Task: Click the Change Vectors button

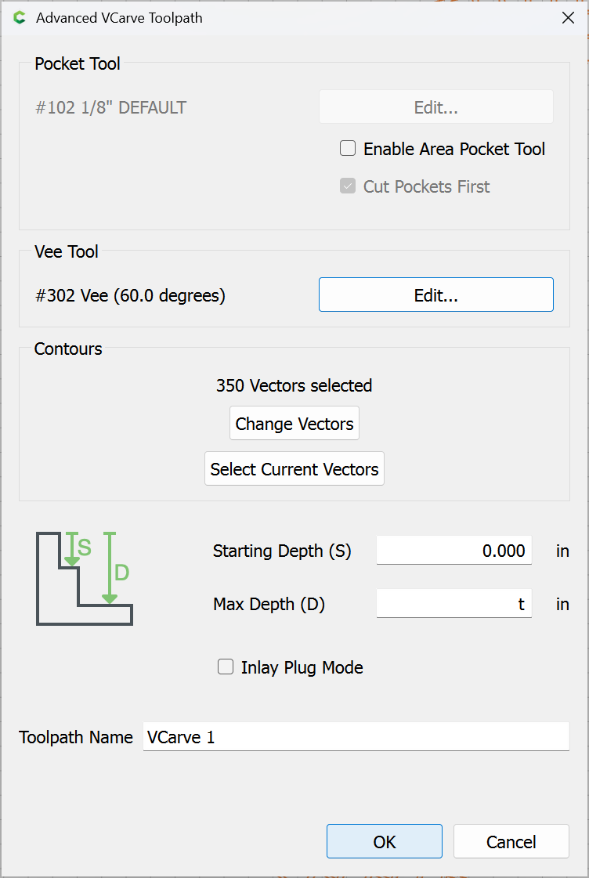Action: tap(294, 423)
